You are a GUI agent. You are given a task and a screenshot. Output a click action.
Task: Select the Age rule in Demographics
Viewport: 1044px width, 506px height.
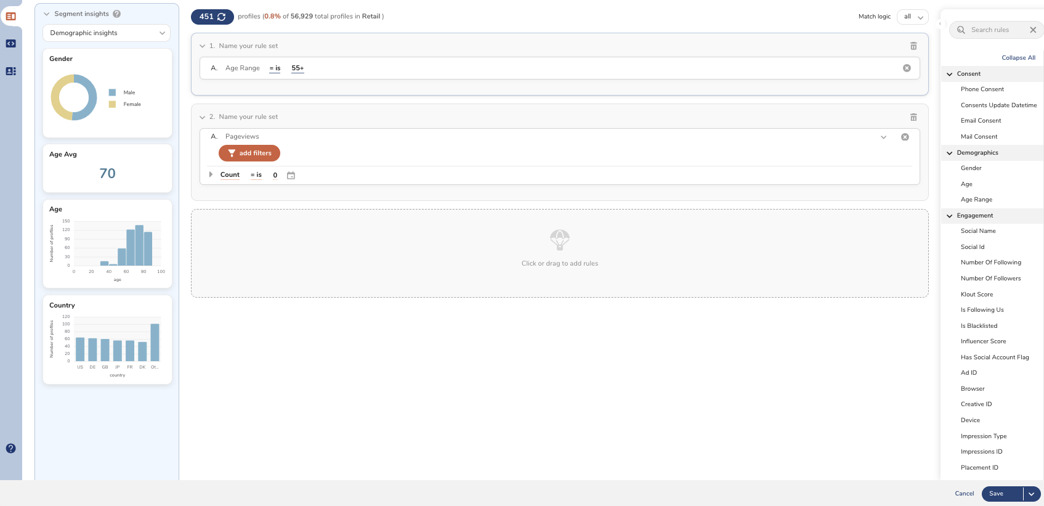point(966,184)
